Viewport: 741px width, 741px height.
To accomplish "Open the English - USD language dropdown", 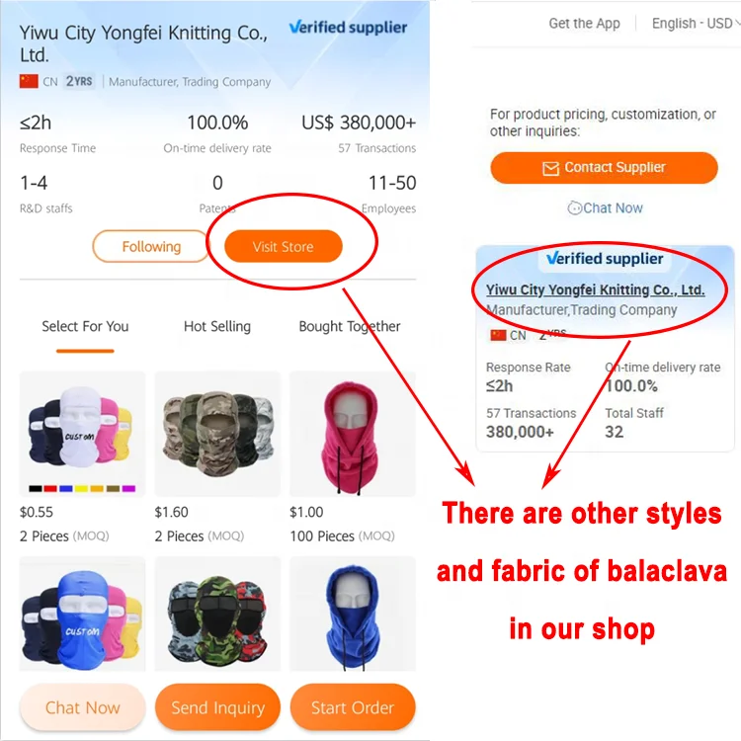I will click(x=695, y=23).
